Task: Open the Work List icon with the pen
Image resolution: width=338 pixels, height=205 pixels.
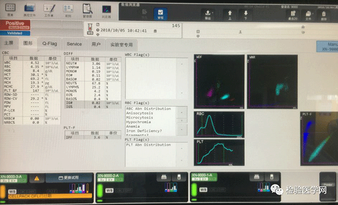Action: point(49,10)
